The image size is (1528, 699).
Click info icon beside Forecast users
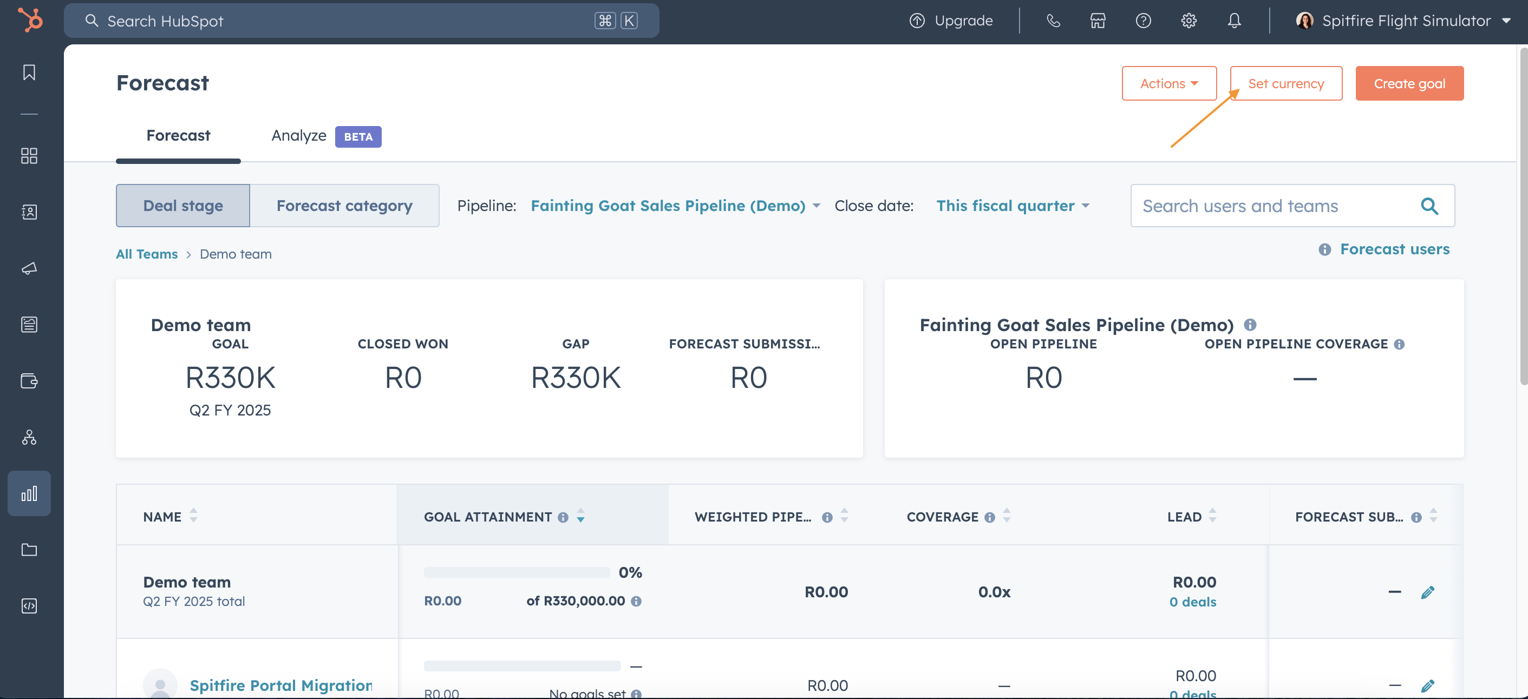[1324, 249]
